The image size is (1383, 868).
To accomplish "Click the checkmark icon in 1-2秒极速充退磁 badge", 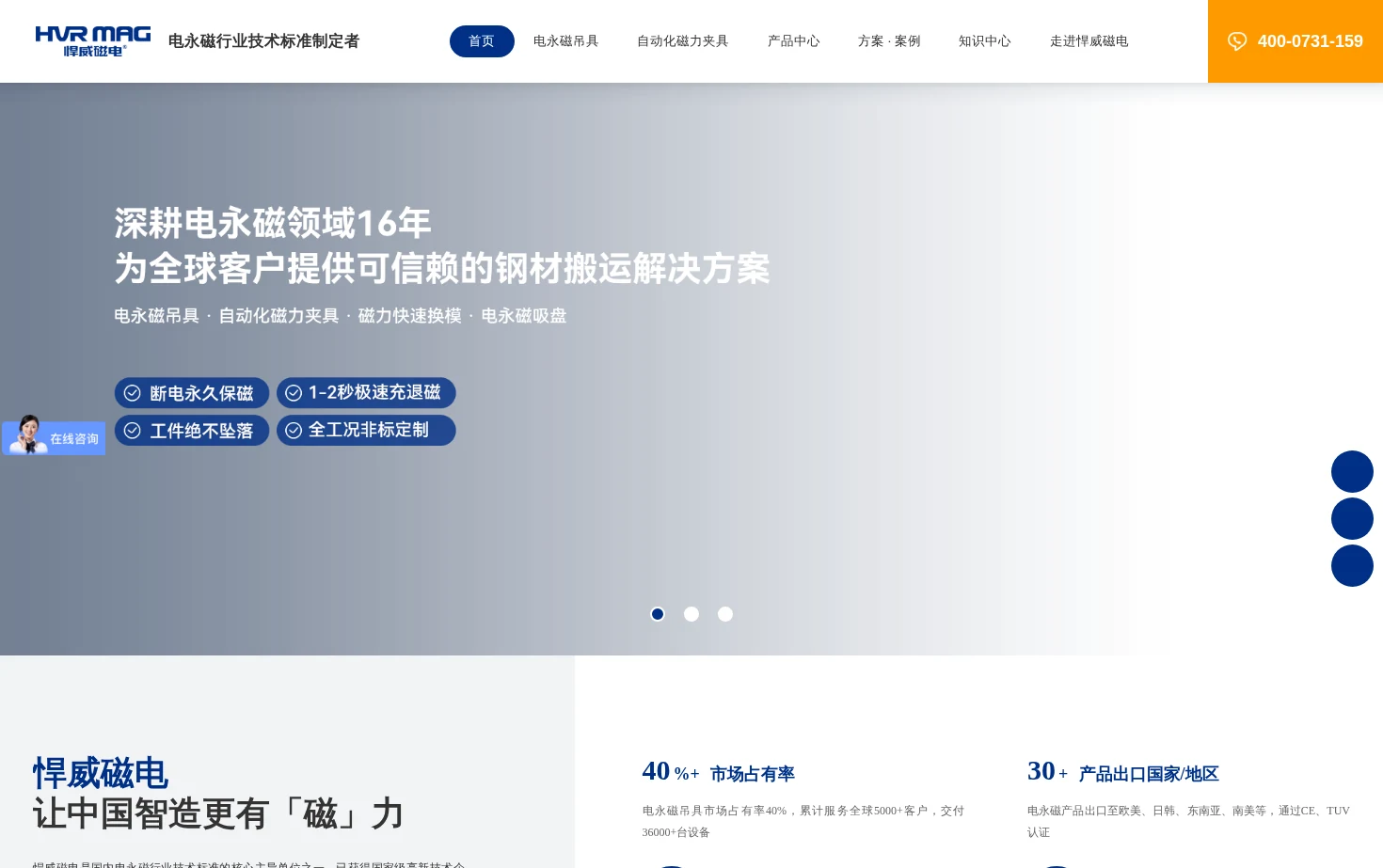I will tap(294, 393).
